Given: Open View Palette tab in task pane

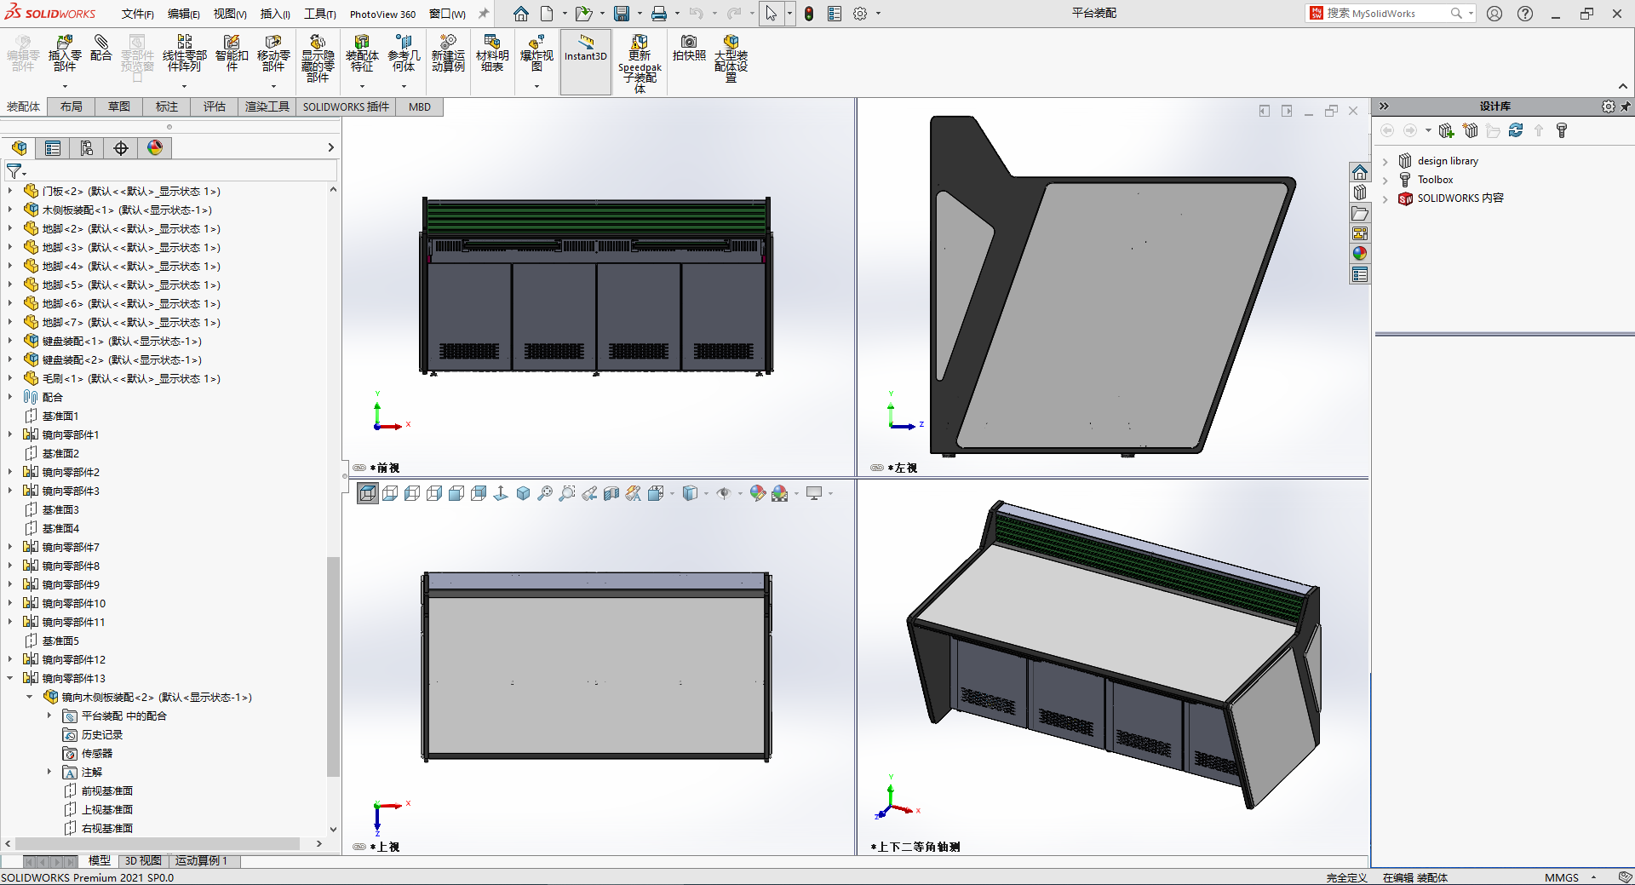Looking at the screenshot, I should 1360,233.
